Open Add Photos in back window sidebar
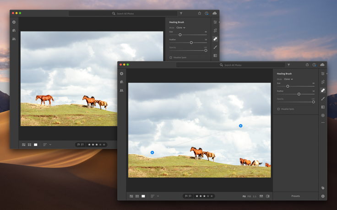The width and height of the screenshot is (337, 210). pyautogui.click(x=14, y=22)
